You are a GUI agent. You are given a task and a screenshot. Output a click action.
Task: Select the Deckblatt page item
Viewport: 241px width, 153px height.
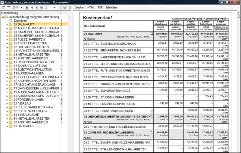[x=20, y=20]
